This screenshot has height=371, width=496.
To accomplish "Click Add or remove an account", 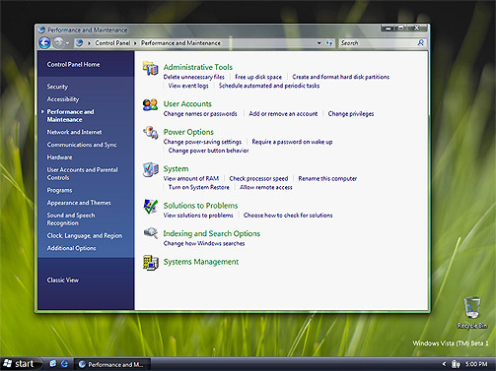I will tap(283, 114).
